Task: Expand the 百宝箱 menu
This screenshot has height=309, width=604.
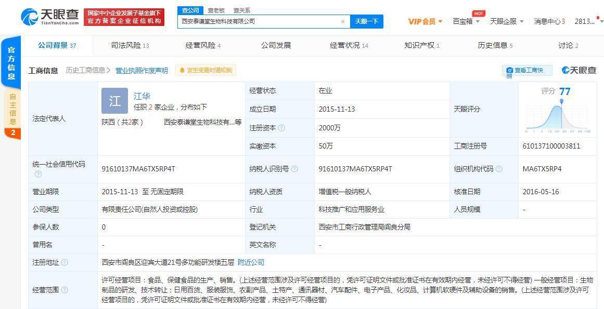Action: coord(466,21)
